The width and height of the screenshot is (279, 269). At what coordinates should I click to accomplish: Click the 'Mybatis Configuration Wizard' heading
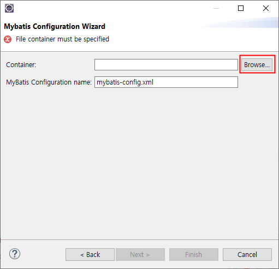(x=55, y=26)
